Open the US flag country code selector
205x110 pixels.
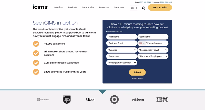click(x=142, y=43)
